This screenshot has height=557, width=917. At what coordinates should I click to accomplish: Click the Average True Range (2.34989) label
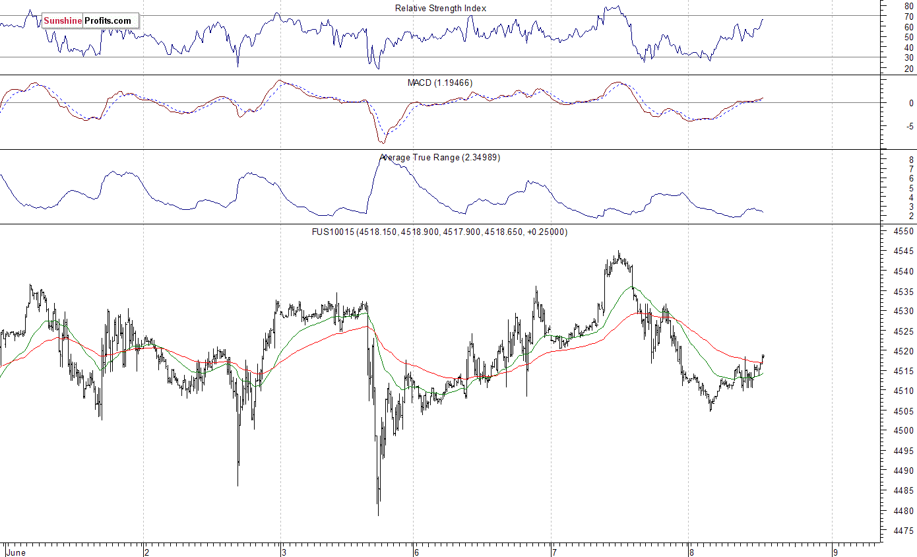(440, 158)
